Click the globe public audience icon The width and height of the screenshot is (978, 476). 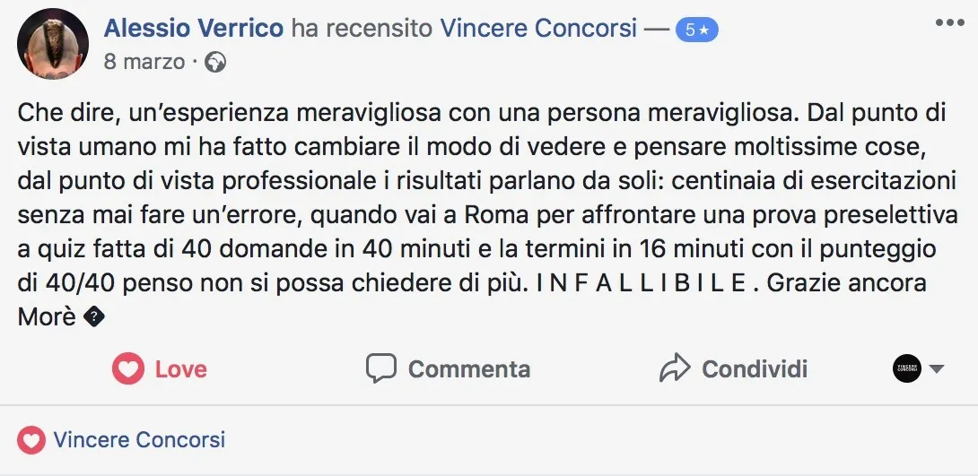coord(215,62)
